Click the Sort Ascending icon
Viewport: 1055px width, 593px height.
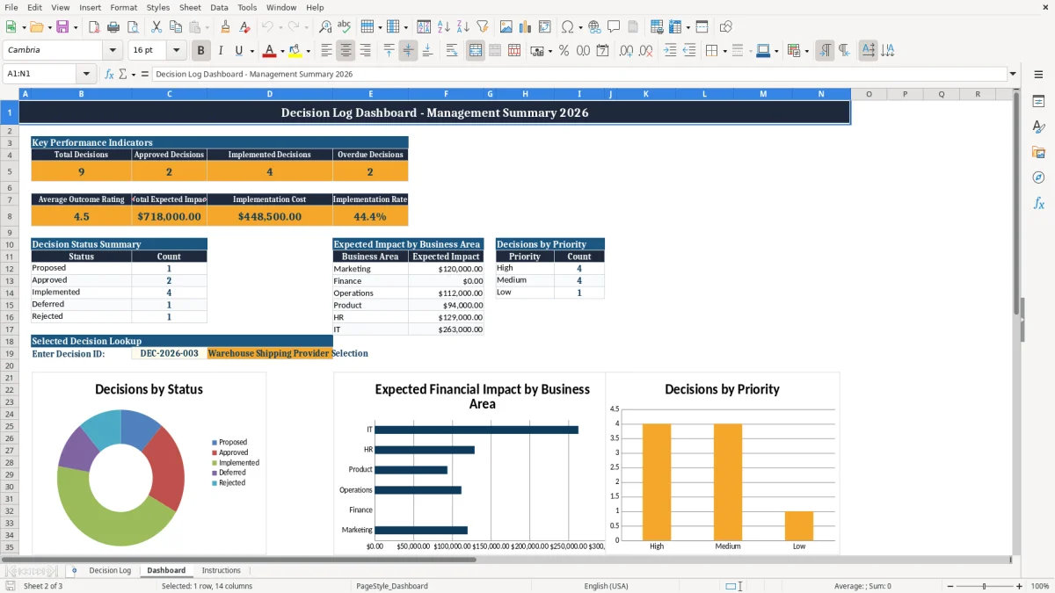point(444,27)
